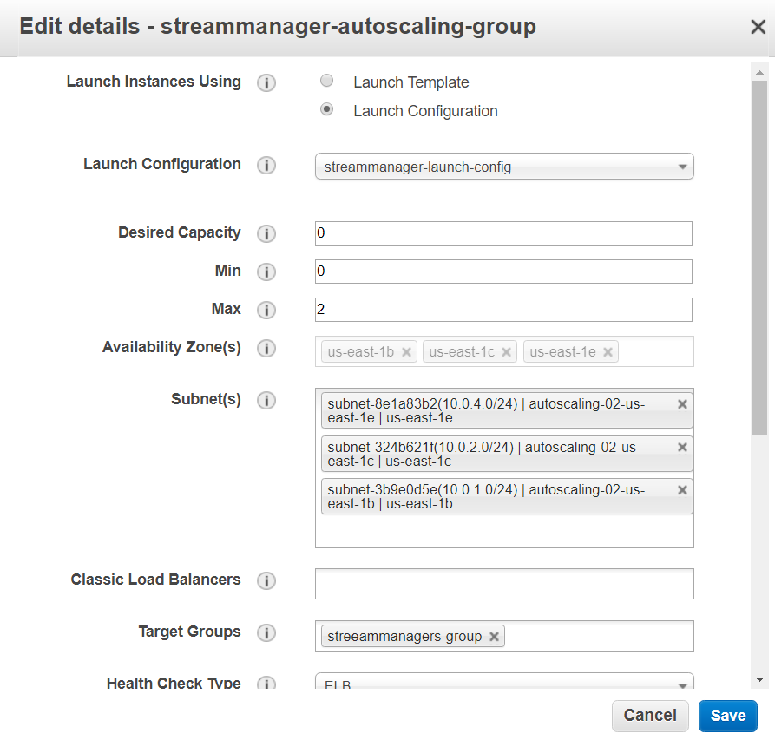Image resolution: width=775 pixels, height=740 pixels.
Task: Show info for Target Groups
Action: pyautogui.click(x=266, y=632)
